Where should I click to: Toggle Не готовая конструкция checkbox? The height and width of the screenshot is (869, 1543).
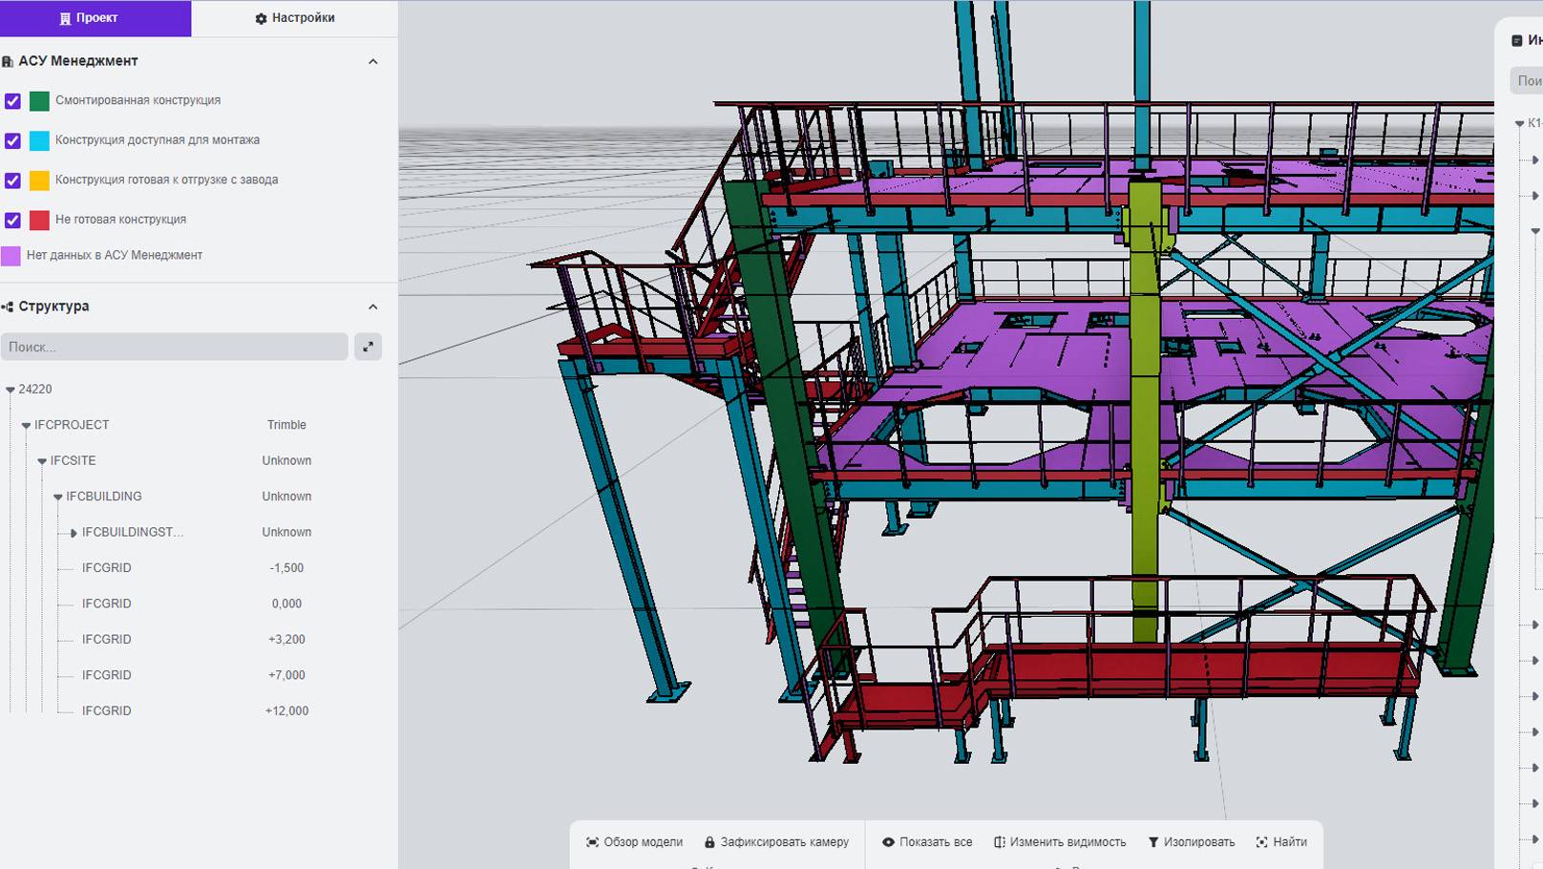point(12,220)
